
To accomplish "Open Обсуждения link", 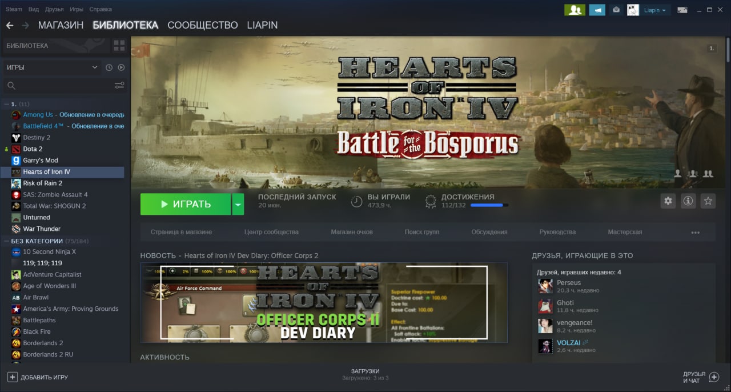I will (489, 232).
